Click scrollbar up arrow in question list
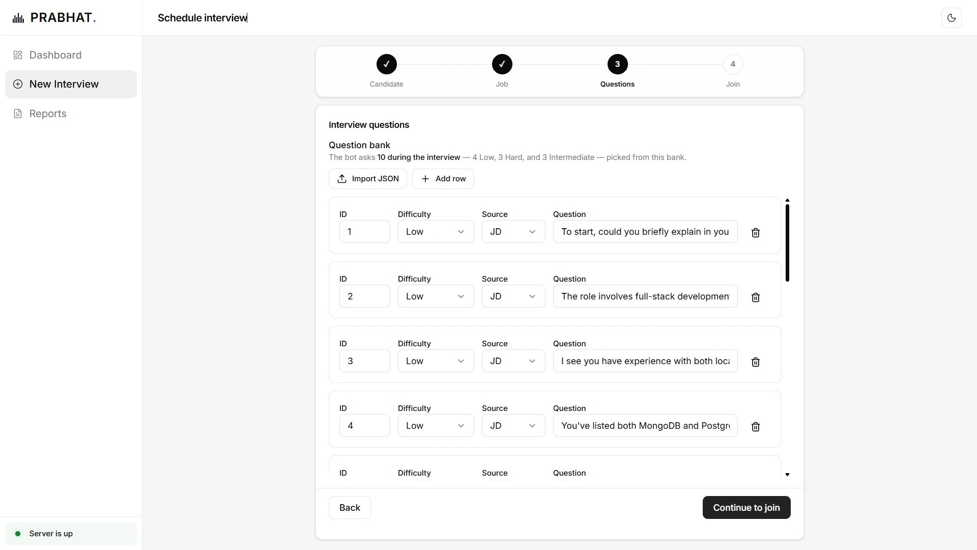The image size is (977, 550). tap(787, 200)
